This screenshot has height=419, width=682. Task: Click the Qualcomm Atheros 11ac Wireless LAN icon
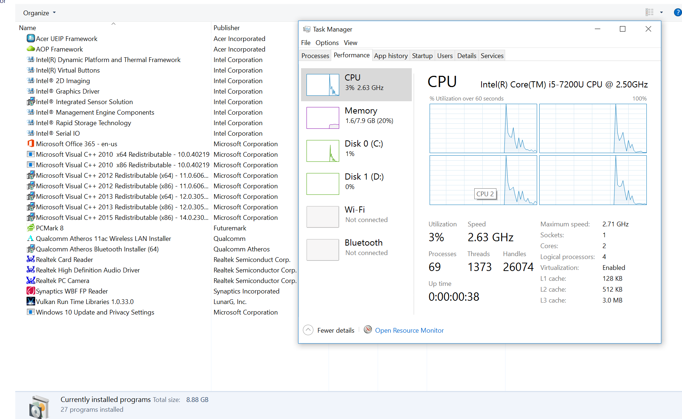pyautogui.click(x=31, y=238)
